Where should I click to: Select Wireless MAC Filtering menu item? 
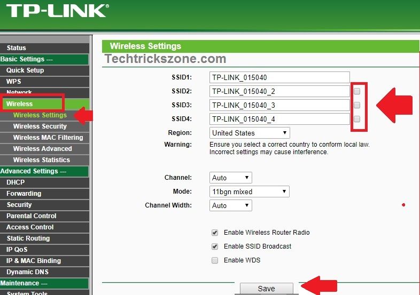pos(48,138)
